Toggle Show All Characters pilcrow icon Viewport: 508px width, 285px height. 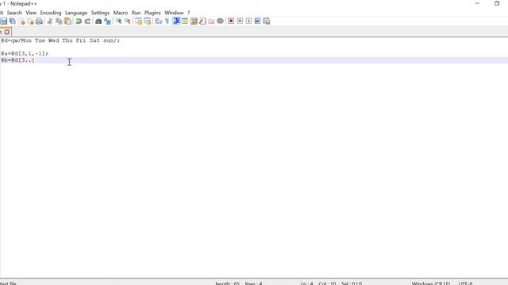coord(167,21)
